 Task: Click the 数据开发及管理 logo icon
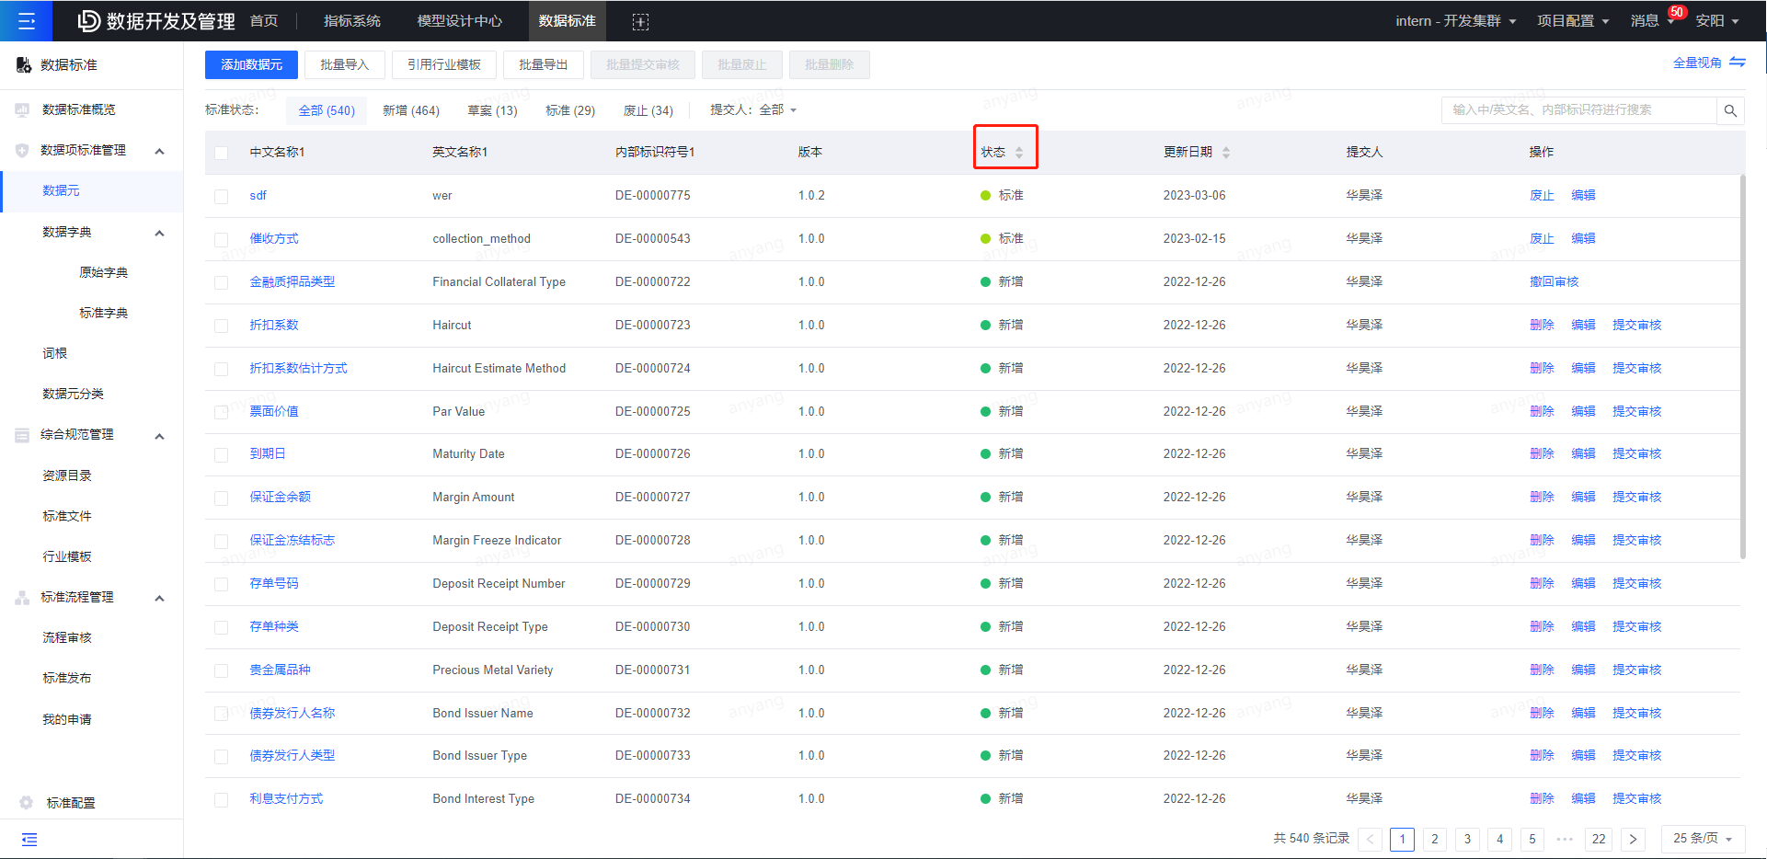pyautogui.click(x=88, y=20)
